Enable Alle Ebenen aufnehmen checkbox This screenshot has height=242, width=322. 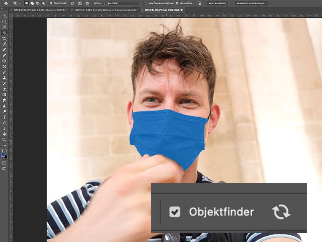point(146,3)
